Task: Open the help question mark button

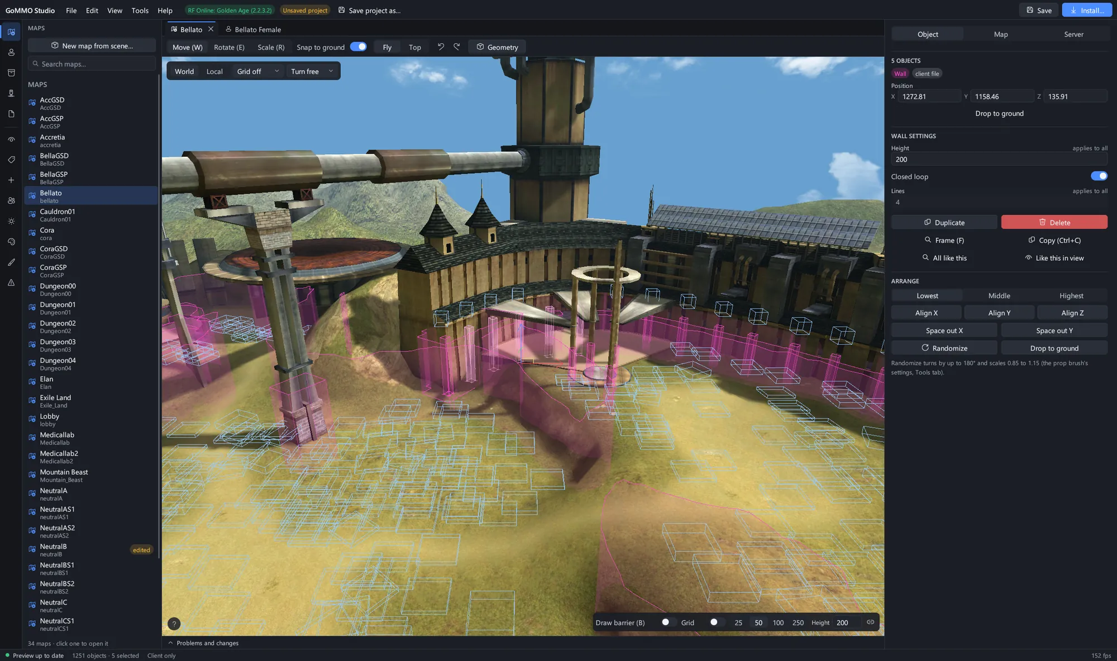Action: pos(174,624)
